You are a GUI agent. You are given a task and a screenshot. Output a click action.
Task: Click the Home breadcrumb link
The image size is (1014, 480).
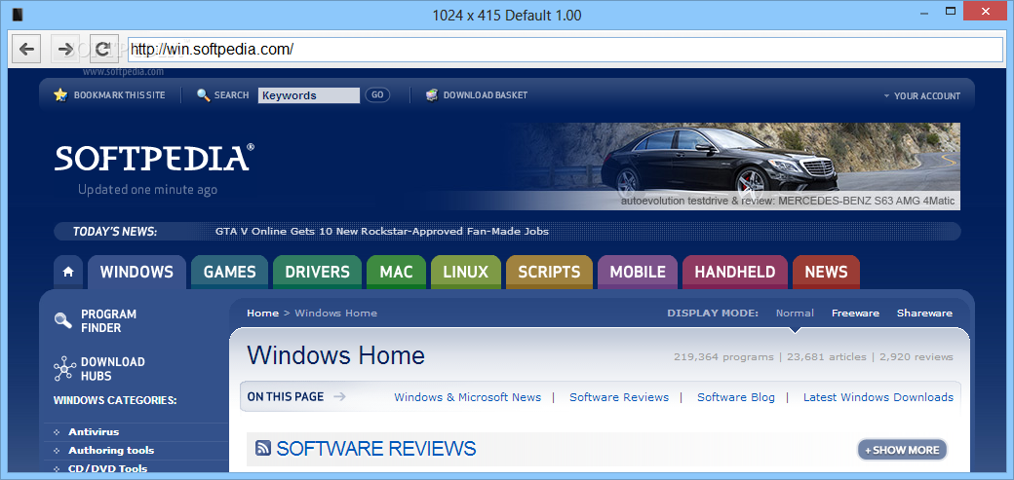click(262, 314)
